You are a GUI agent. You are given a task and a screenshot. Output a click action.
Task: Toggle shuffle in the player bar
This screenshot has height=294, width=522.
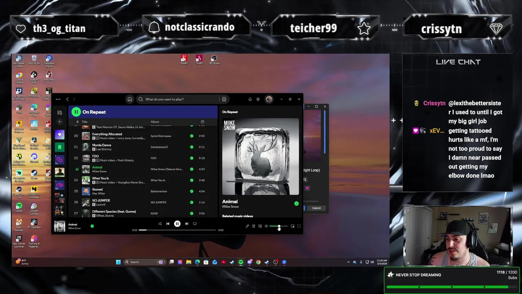pos(159,224)
